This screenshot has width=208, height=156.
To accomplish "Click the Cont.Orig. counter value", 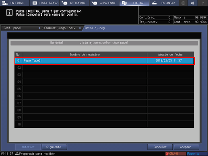I will coord(169,17).
